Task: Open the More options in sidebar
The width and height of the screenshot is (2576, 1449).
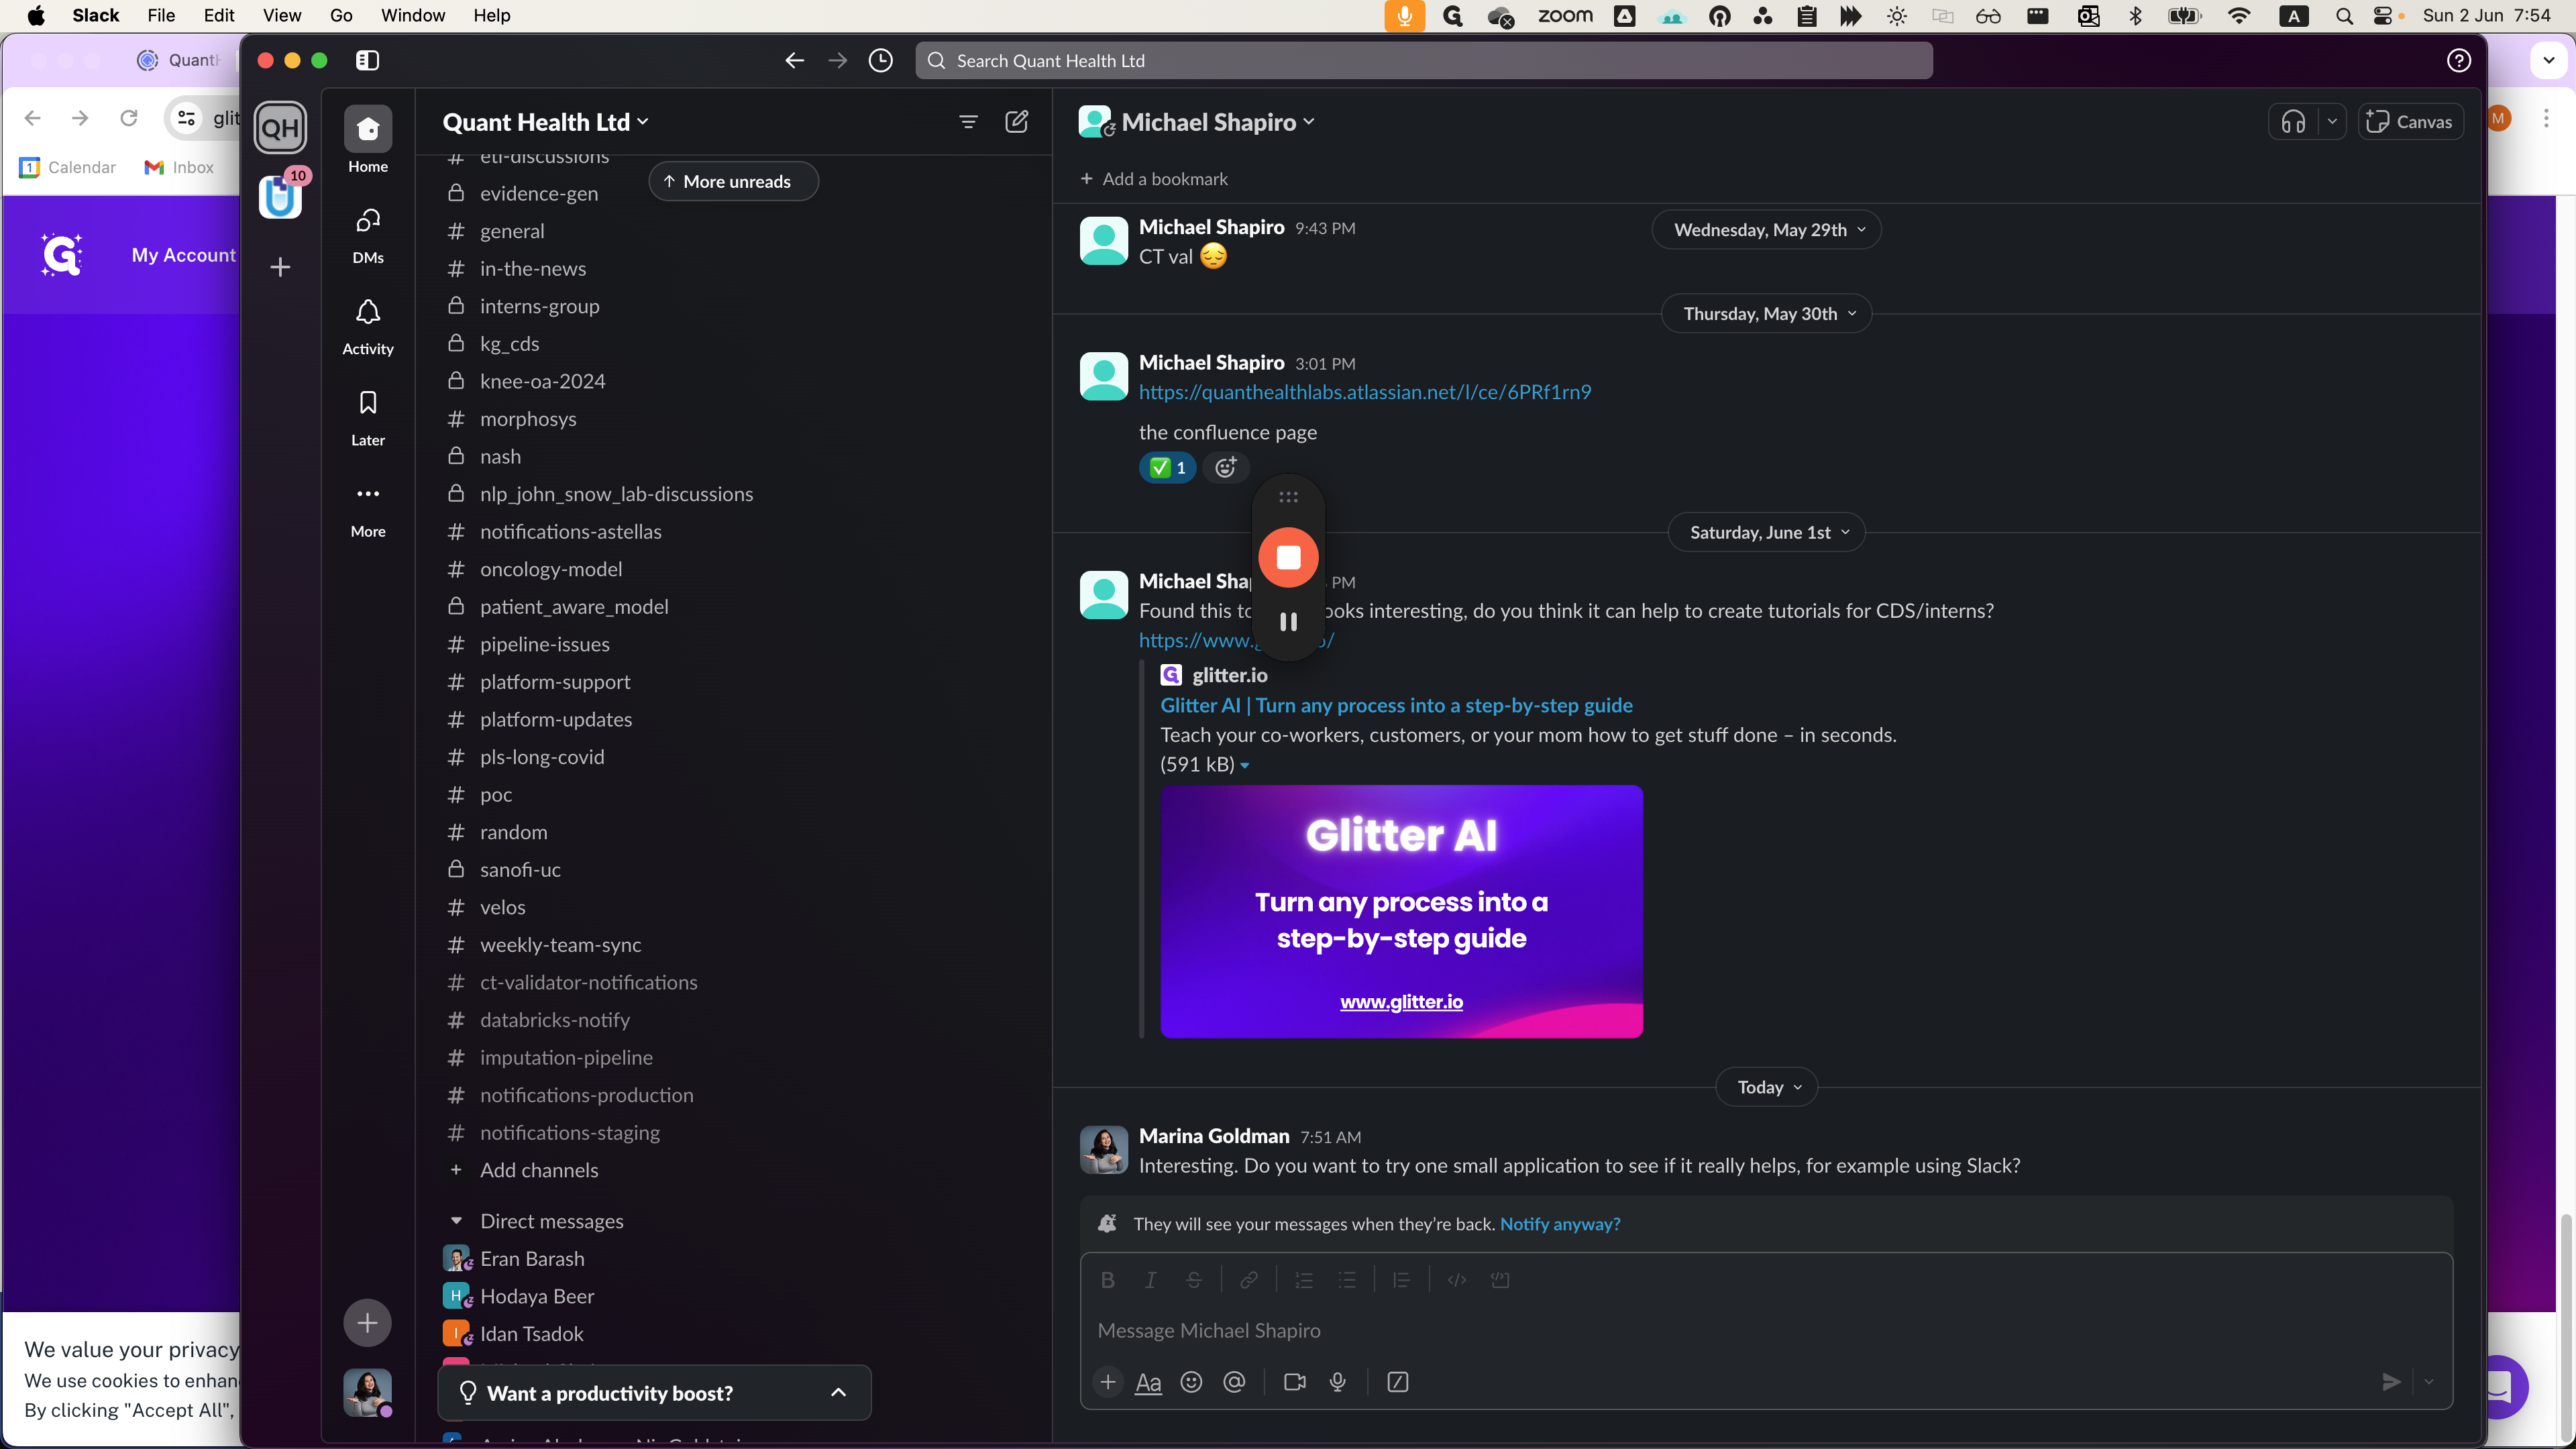Action: point(368,509)
